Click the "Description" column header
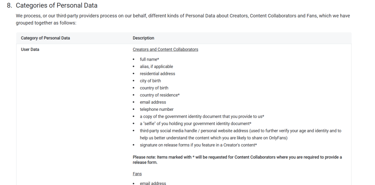 143,38
